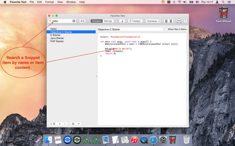Click the separator list icon button
Screen dimensions: 235x146
coord(73,124)
